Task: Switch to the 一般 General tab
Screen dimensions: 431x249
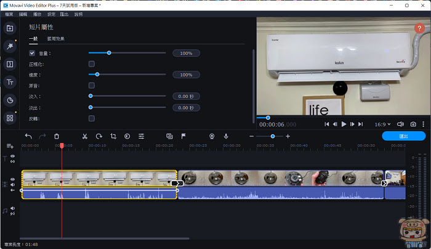Action: [33, 39]
